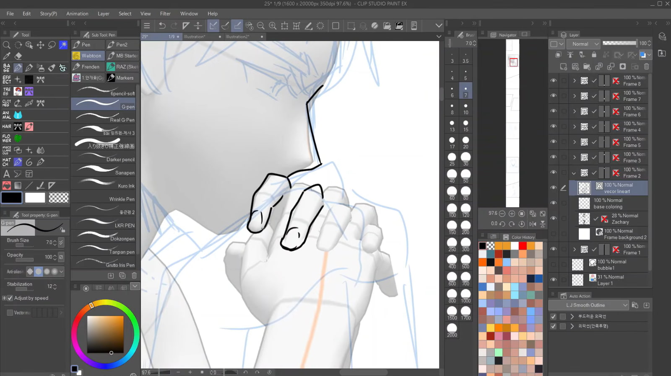
Task: Hide the Frame 8 layer folder
Action: 554,80
